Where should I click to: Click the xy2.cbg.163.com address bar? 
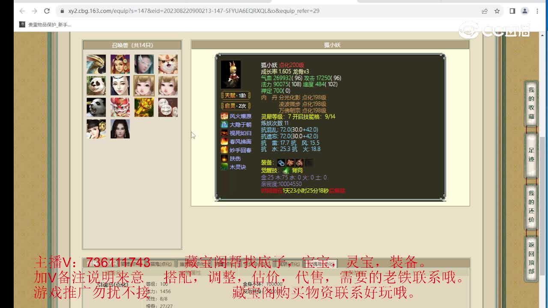click(194, 11)
